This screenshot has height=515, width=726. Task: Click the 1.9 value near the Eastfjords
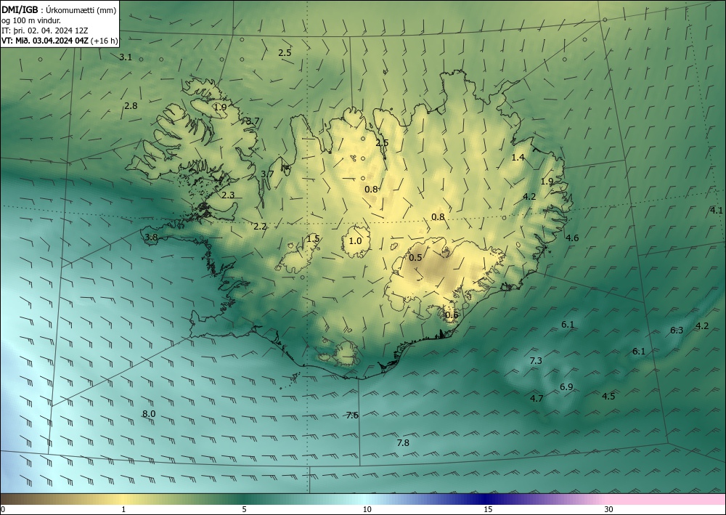547,181
